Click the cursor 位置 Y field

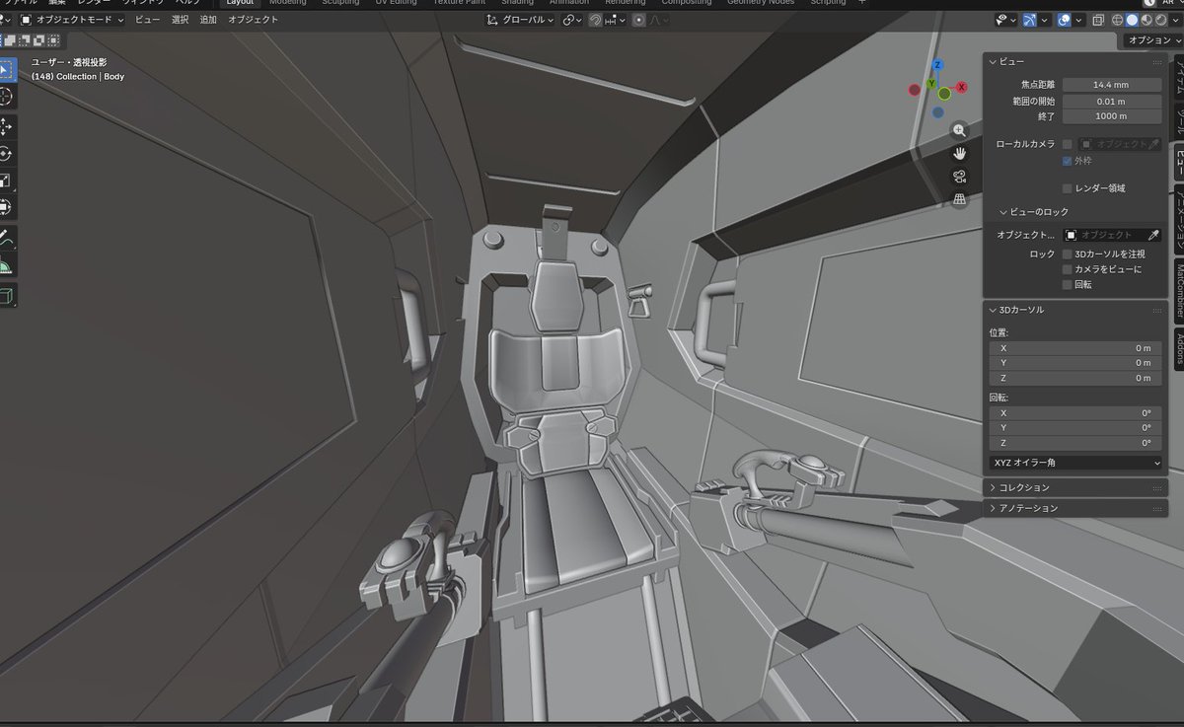click(1075, 363)
